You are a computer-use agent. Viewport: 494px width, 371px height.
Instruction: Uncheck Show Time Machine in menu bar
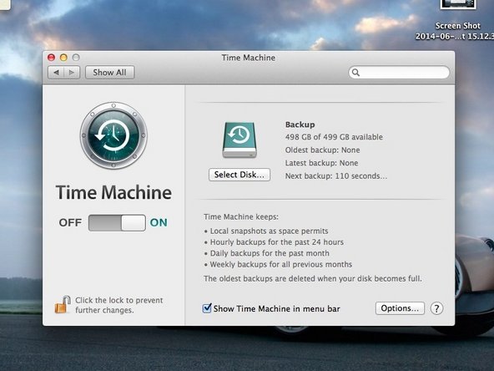pos(207,308)
